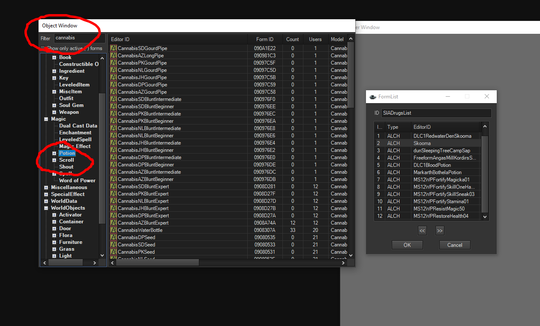Click the icon beside CannabisJHBluntExpert
540x326 pixels.
[114, 208]
